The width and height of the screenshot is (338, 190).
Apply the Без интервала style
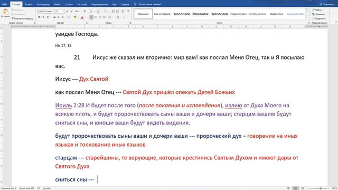click(162, 14)
